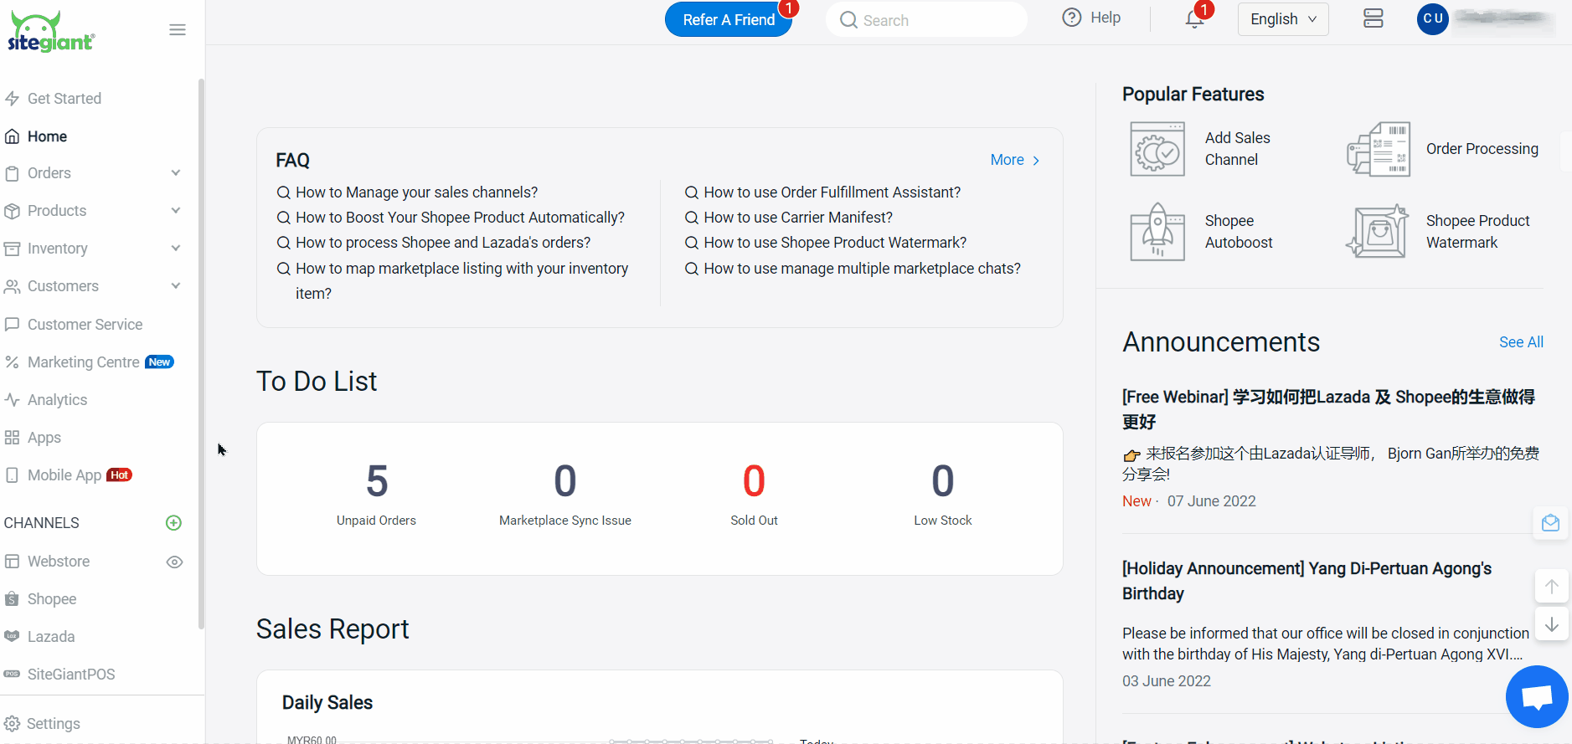The image size is (1572, 744).
Task: Click See All announcements link
Action: click(x=1521, y=342)
